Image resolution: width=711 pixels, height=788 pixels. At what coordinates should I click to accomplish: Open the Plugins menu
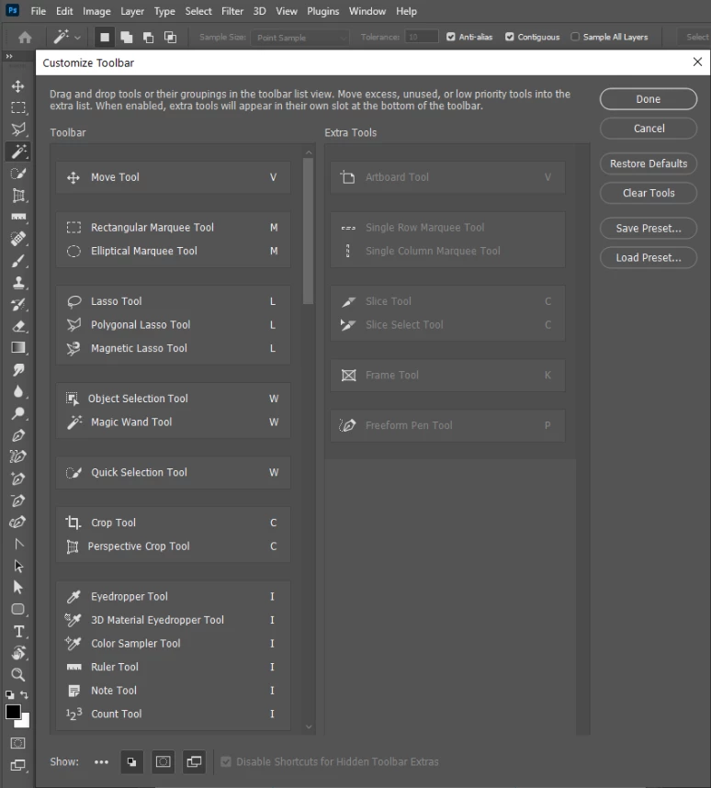(322, 11)
